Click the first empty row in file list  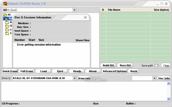click(135, 14)
